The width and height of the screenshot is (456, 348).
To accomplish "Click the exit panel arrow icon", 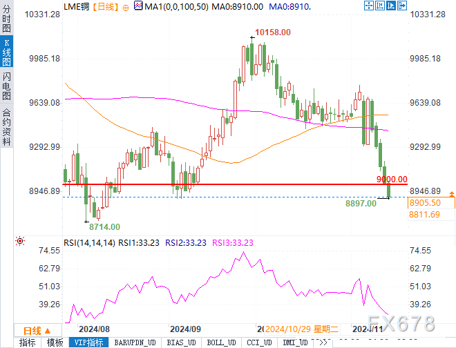I will pyautogui.click(x=402, y=6).
